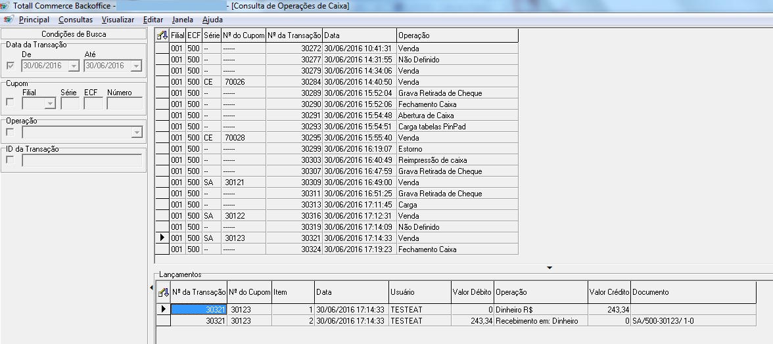The width and height of the screenshot is (773, 344).
Task: Click the sort icon in the transactions grid header
Action: coord(162,35)
